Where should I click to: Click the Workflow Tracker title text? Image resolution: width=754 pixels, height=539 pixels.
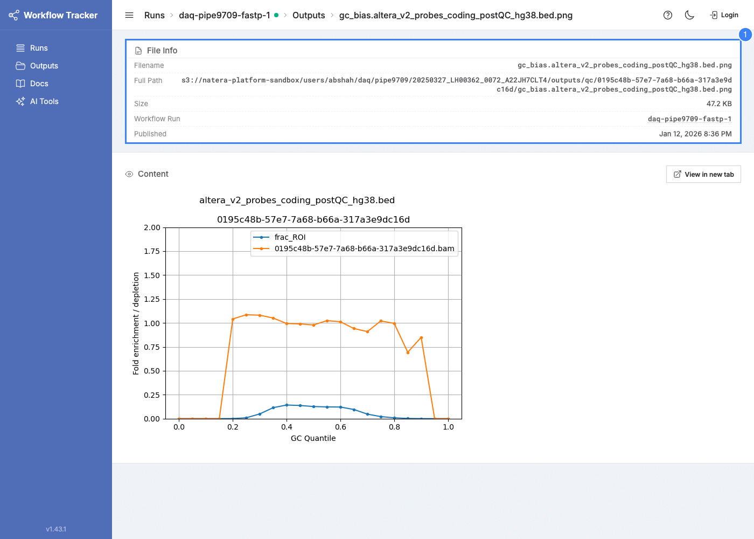(61, 15)
